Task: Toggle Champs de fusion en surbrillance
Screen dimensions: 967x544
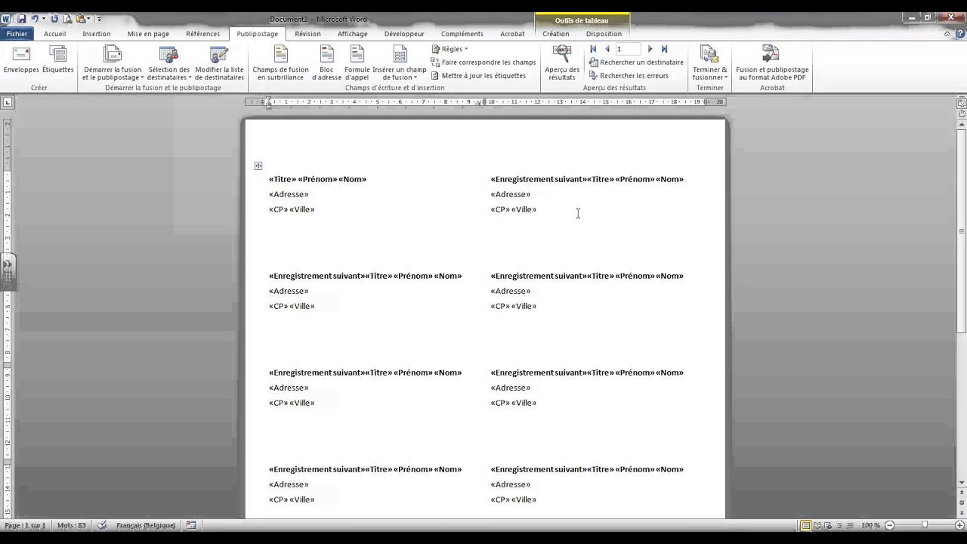Action: (280, 63)
